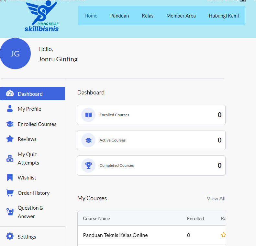Click the Reviews star icon
Screen dimensions: 256x246
tap(10, 139)
